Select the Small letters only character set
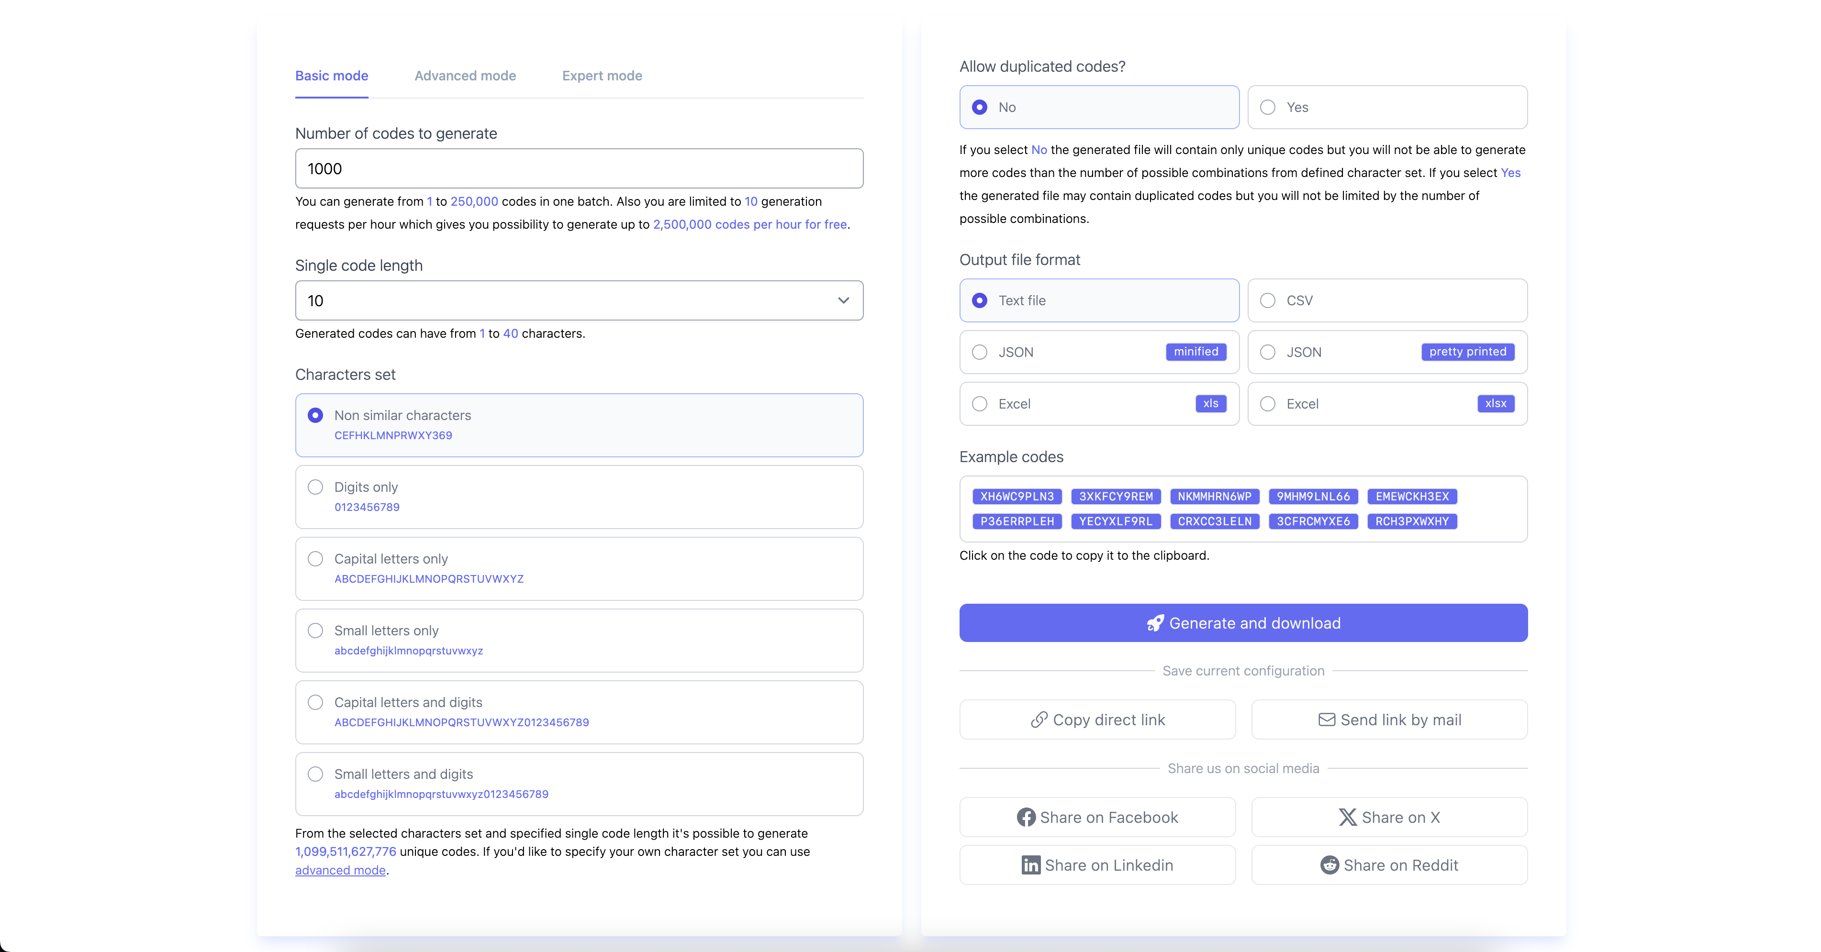Image resolution: width=1821 pixels, height=952 pixels. pyautogui.click(x=315, y=631)
